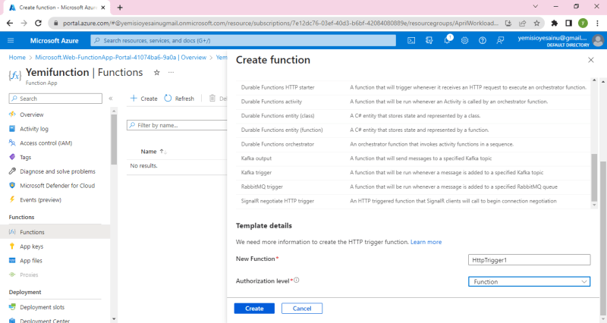Click the New Function name field

(529, 260)
